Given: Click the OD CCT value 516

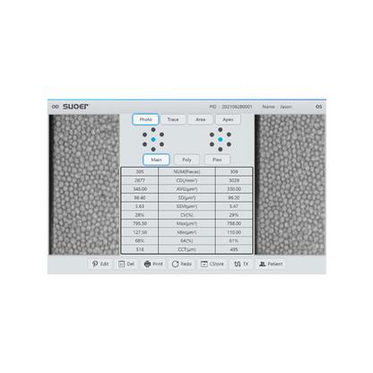Looking at the screenshot, I should (140, 249).
